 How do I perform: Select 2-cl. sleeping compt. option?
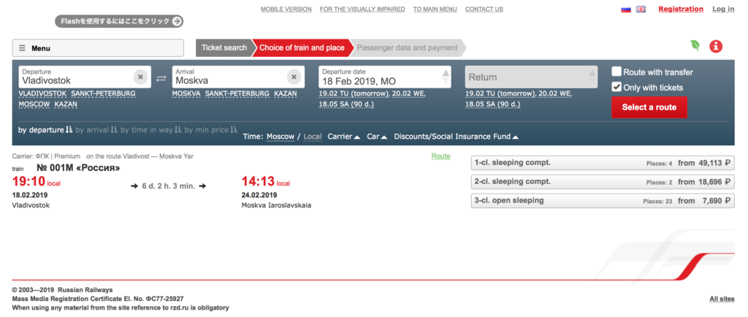(x=603, y=182)
